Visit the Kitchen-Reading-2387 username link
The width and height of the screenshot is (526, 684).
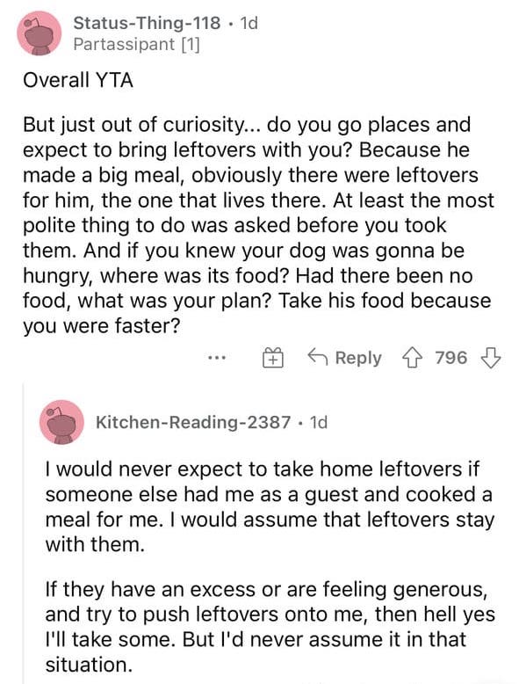click(x=193, y=422)
